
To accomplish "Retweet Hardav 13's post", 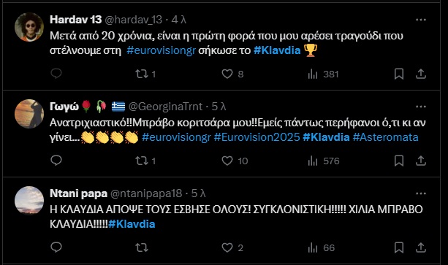I will tap(142, 74).
